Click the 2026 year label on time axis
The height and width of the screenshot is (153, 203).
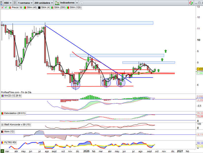coord(86,151)
